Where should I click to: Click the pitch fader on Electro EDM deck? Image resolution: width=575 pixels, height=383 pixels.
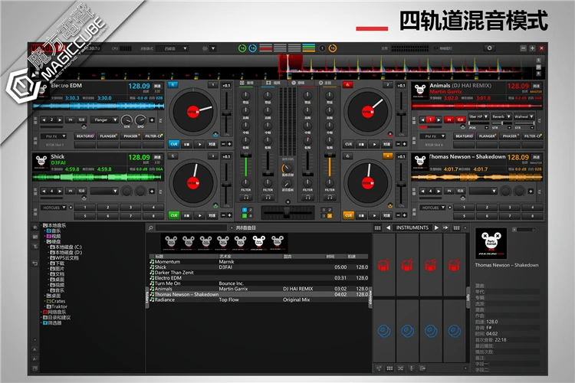click(227, 114)
